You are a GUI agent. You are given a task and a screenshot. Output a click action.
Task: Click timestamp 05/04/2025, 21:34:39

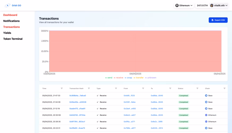pyautogui.click(x=51, y=102)
